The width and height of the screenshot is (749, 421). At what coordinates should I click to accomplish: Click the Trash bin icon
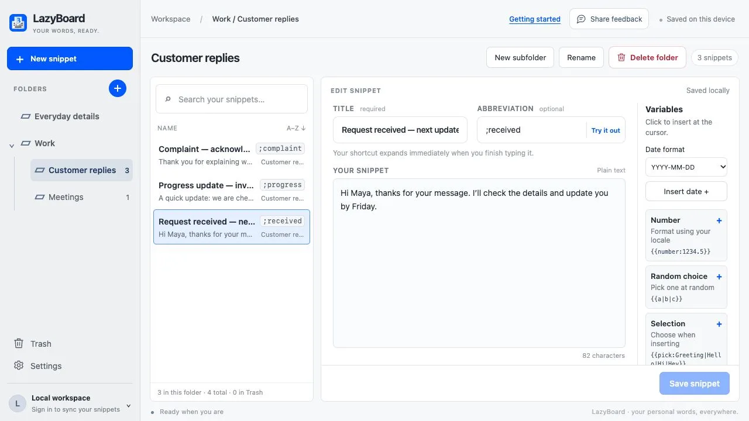pos(19,343)
